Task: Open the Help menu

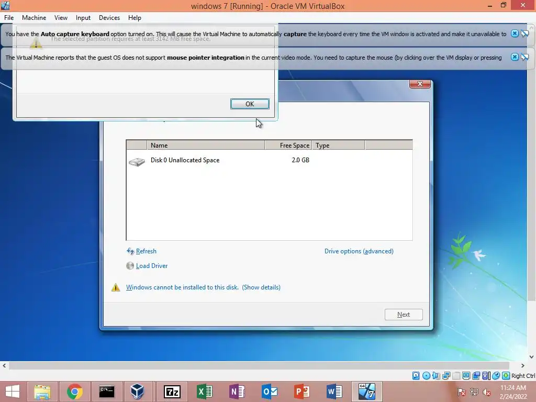Action: coord(135,18)
